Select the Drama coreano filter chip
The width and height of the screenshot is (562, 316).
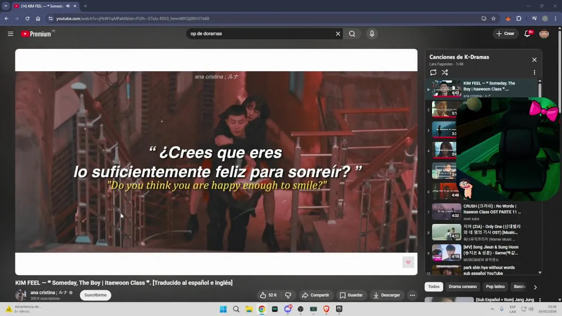click(462, 287)
